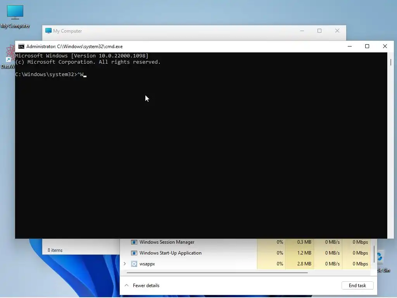Close the Command Prompt window
Image resolution: width=397 pixels, height=298 pixels.
point(385,47)
